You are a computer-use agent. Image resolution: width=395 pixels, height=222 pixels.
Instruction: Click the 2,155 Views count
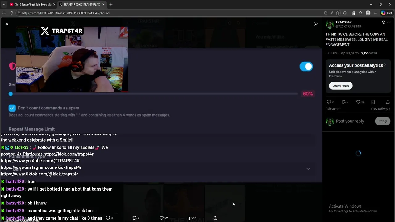(369, 53)
